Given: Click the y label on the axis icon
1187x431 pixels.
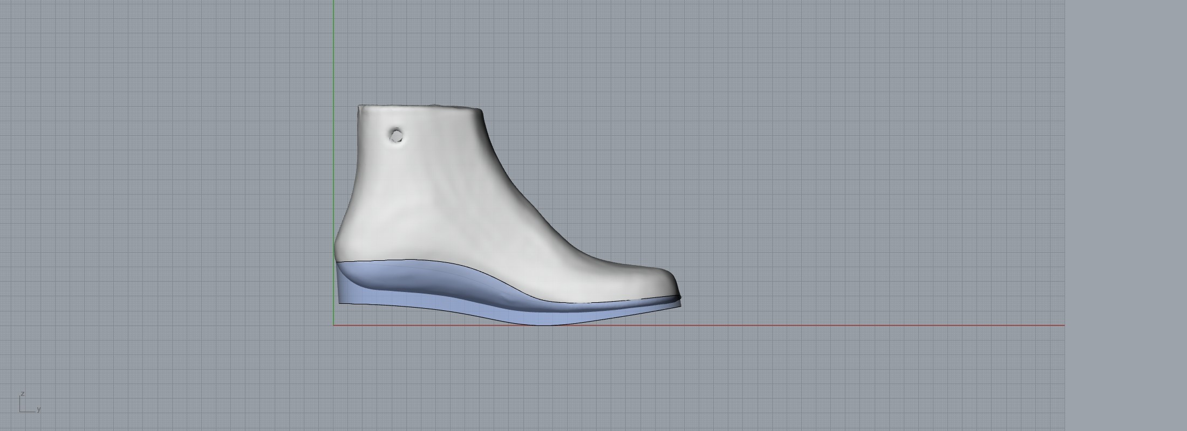Looking at the screenshot, I should point(39,409).
